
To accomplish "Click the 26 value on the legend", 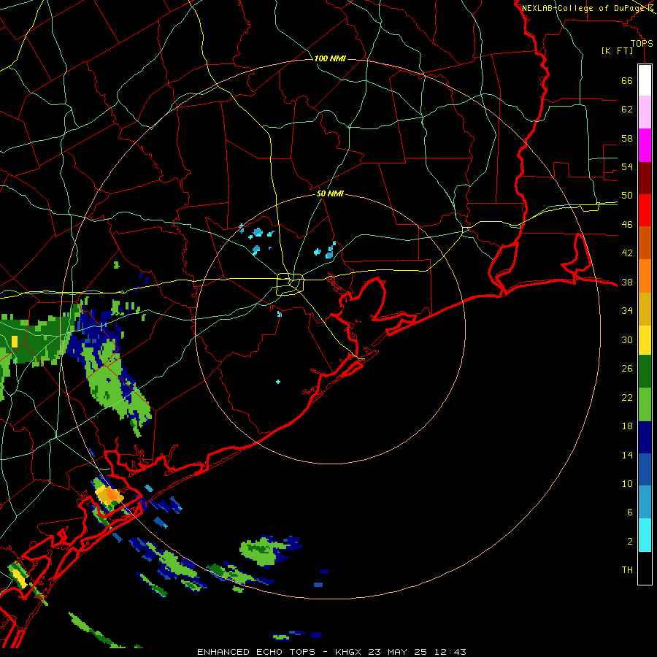I will coord(627,369).
